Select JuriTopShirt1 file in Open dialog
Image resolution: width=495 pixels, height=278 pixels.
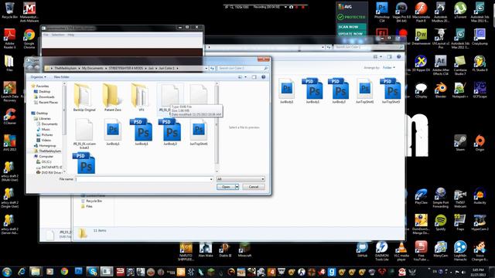[x=199, y=132]
